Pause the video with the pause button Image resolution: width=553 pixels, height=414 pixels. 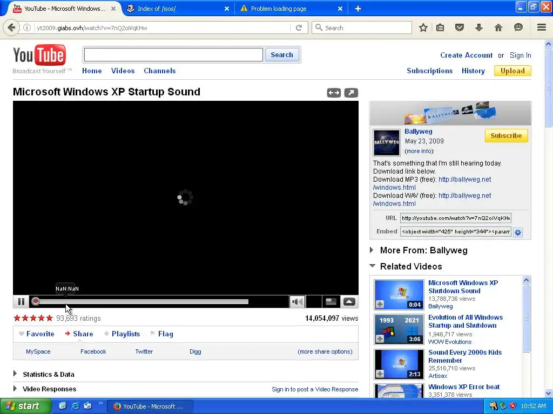[21, 302]
